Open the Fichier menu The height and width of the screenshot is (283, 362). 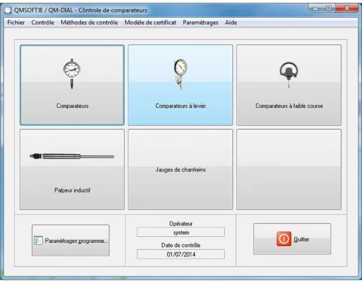click(16, 23)
